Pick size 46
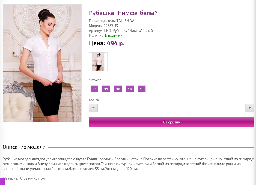256x185 pixels. [118, 89]
